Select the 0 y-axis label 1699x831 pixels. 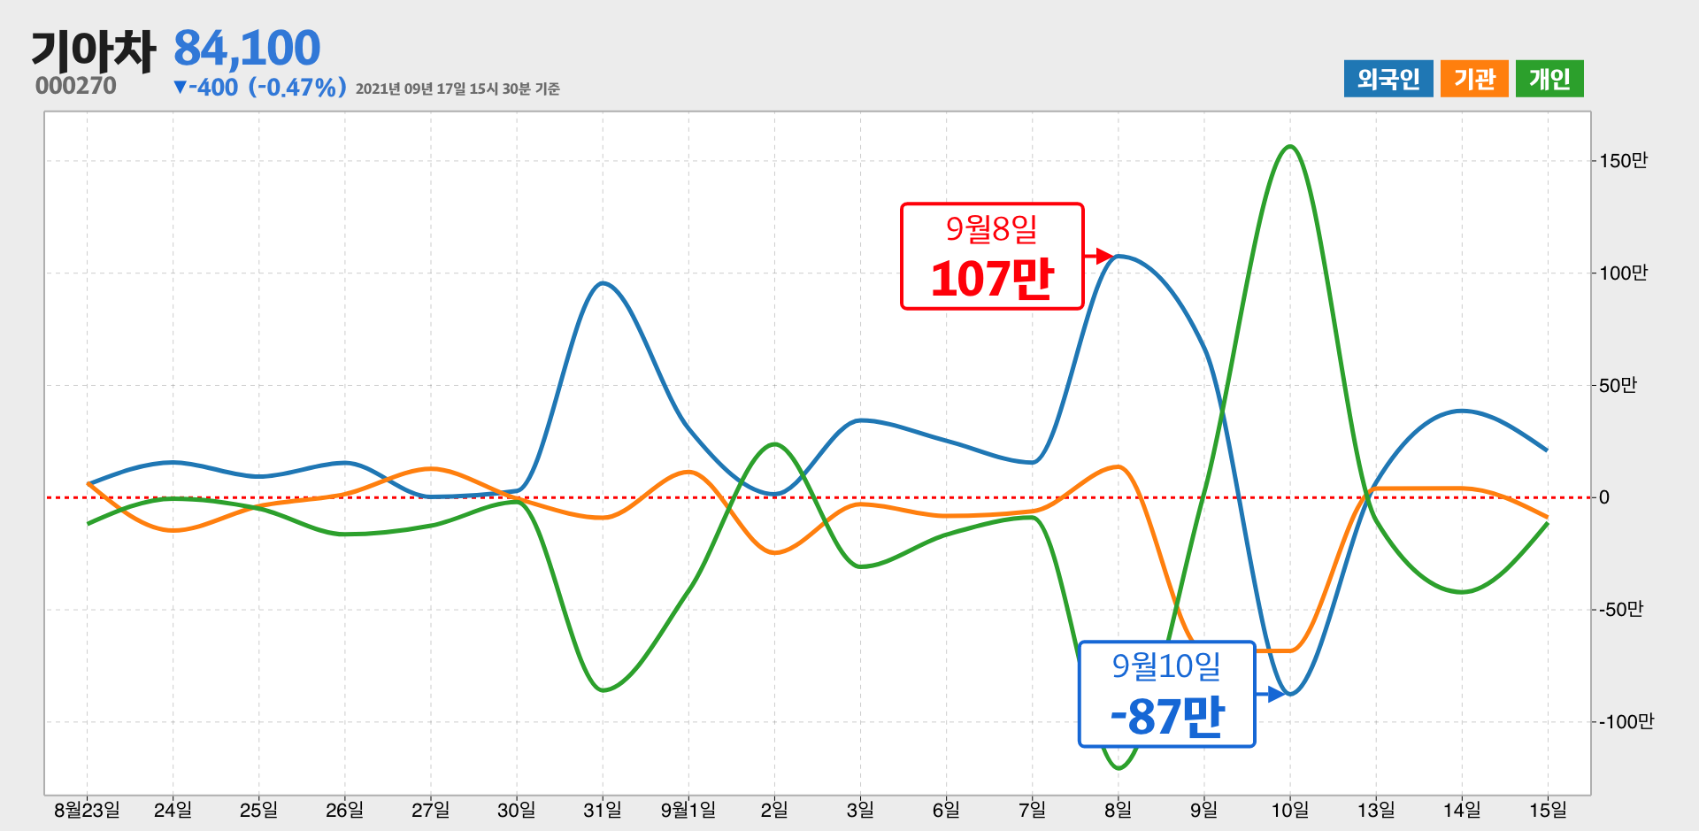[x=1604, y=497]
